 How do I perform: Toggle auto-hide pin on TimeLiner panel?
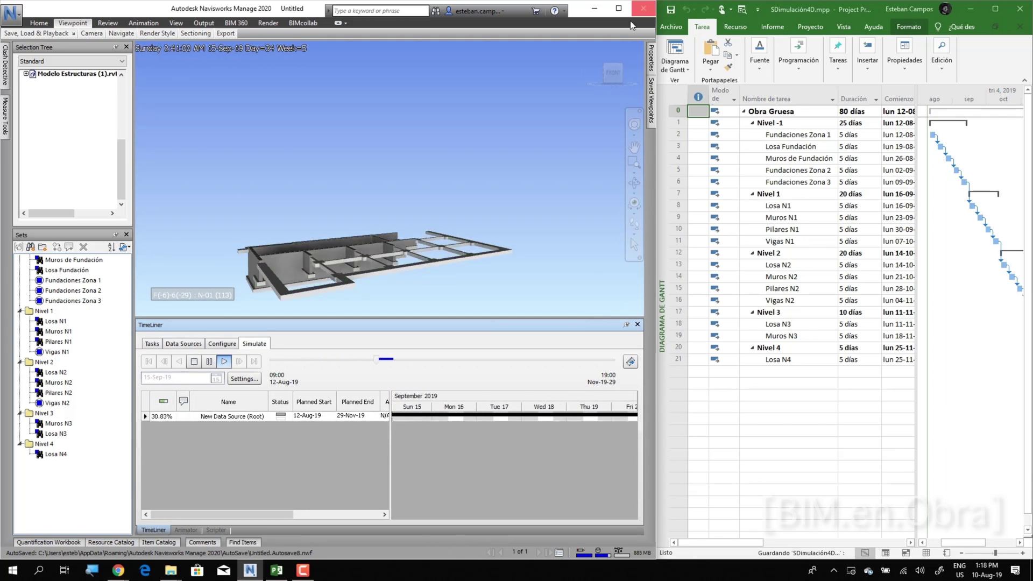626,324
